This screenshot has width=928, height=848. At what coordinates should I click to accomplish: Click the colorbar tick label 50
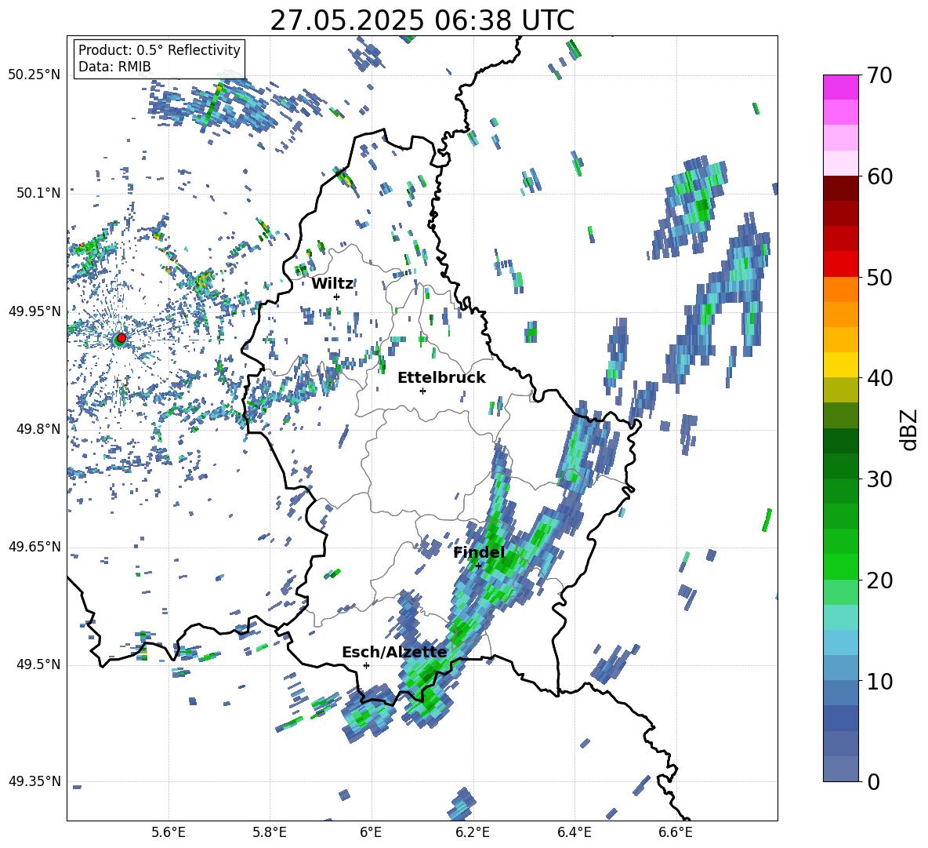click(x=880, y=277)
